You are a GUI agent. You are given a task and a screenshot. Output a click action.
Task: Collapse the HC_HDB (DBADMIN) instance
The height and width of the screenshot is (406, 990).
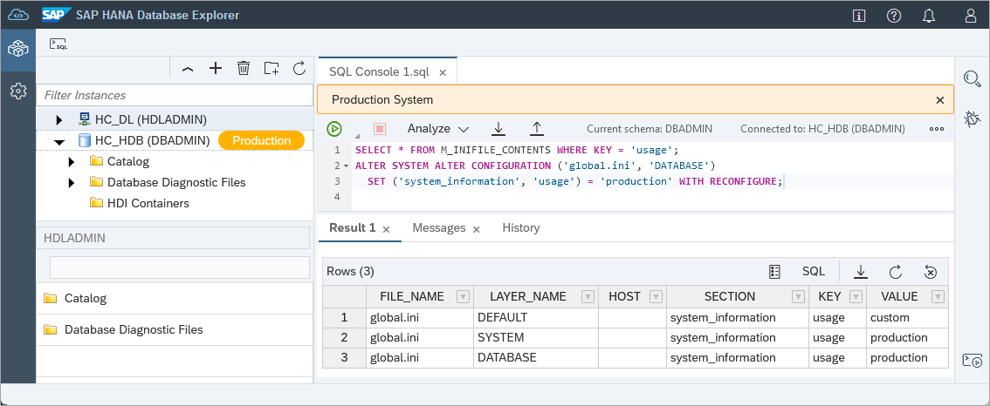click(x=59, y=141)
